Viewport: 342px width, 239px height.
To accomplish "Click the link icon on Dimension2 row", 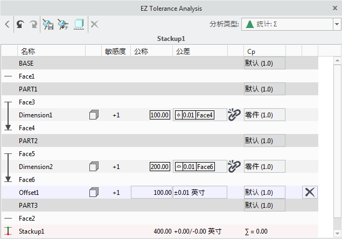I will pos(234,166).
